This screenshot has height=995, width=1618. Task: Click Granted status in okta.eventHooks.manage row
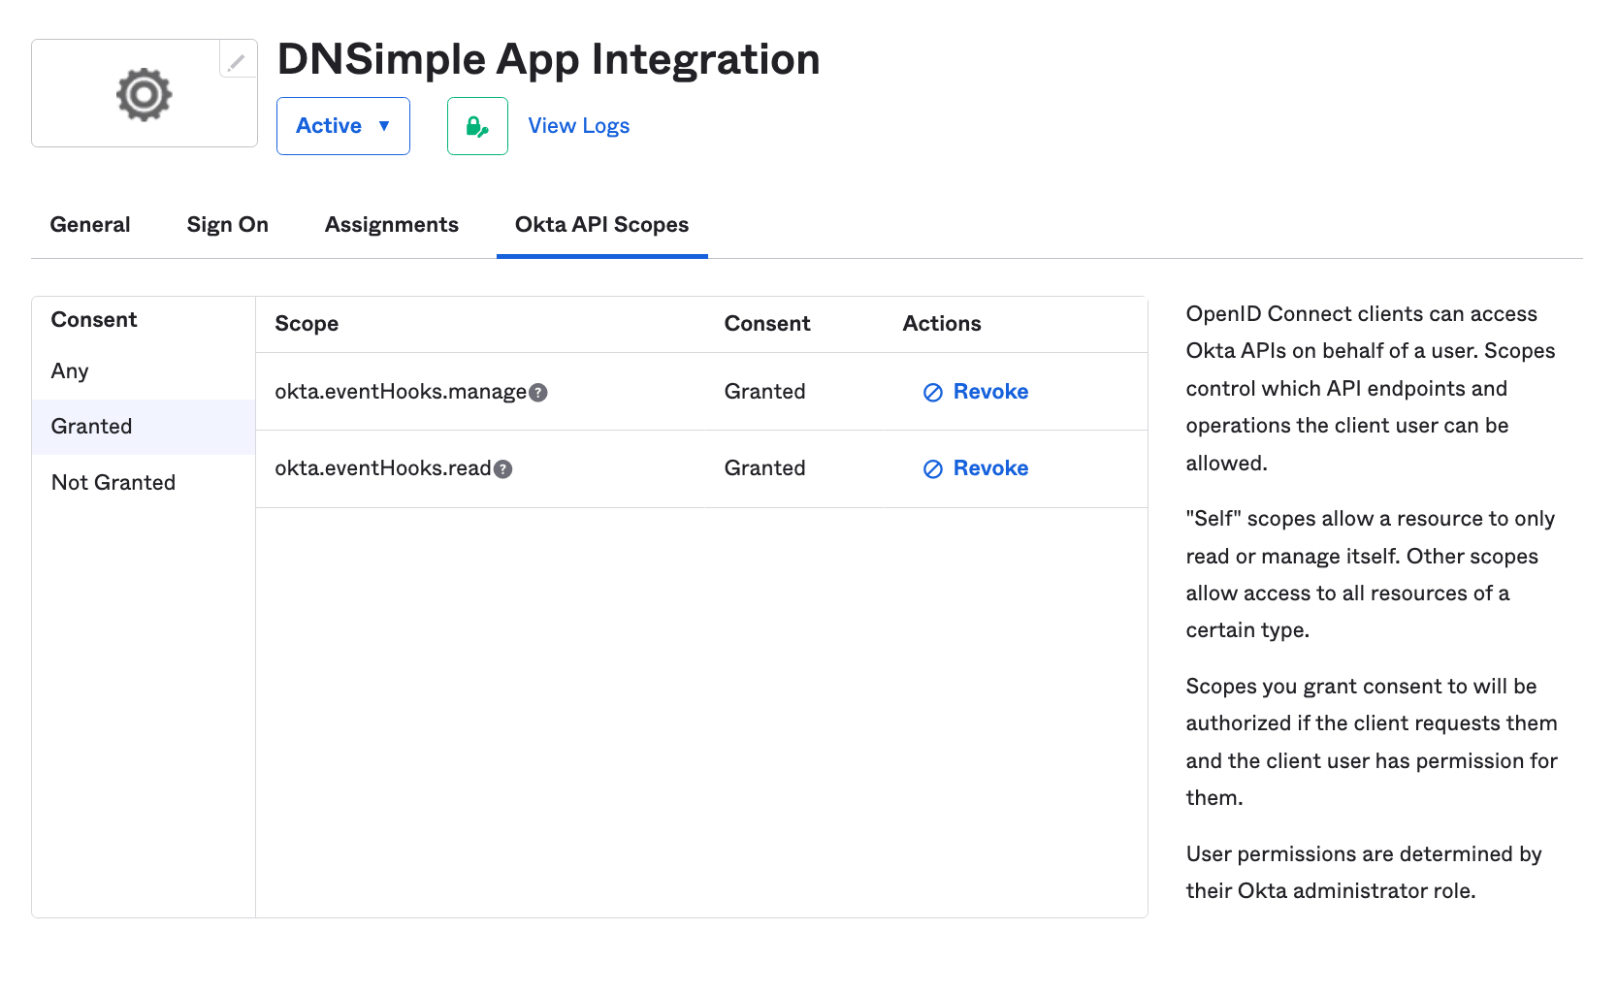coord(765,392)
